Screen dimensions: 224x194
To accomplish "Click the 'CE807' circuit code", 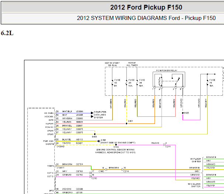I will coord(79,126).
